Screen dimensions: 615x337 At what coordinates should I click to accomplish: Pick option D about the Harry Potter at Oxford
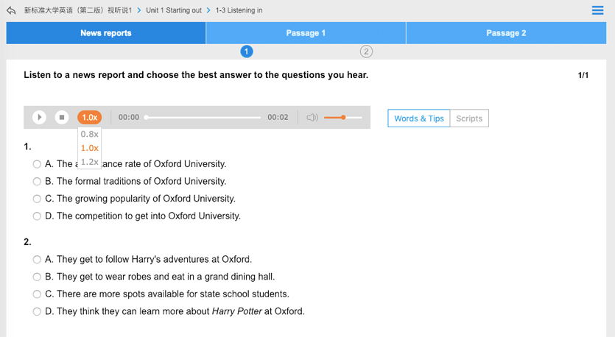click(x=37, y=312)
